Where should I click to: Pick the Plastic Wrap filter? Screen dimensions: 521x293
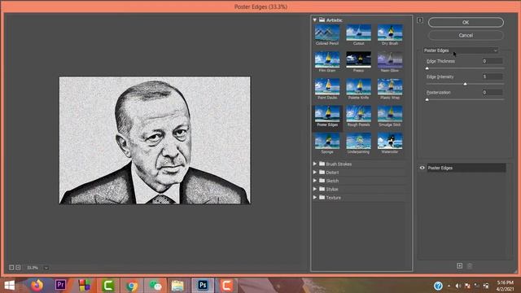coord(390,87)
